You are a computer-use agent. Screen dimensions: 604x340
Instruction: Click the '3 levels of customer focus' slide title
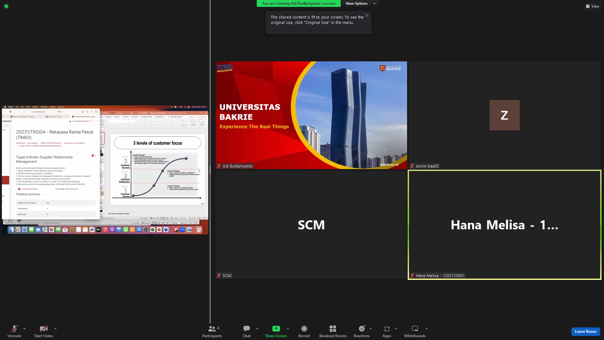tap(158, 143)
